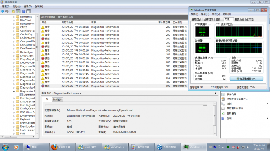Click the red shield security tray icon
This screenshot has width=270, height=151.
tap(233, 147)
